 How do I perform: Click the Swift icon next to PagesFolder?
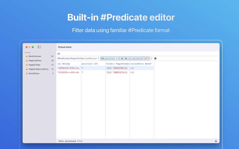[x=27, y=65]
